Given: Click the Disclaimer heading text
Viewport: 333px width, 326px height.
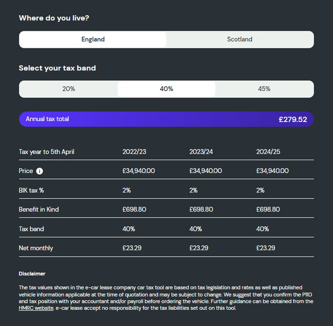Looking at the screenshot, I should [32, 274].
